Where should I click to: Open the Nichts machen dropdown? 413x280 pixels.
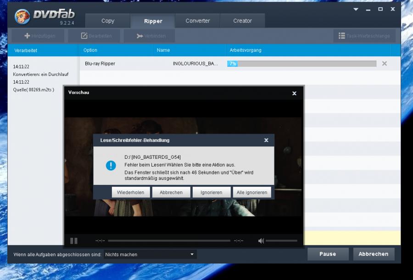tap(150, 254)
